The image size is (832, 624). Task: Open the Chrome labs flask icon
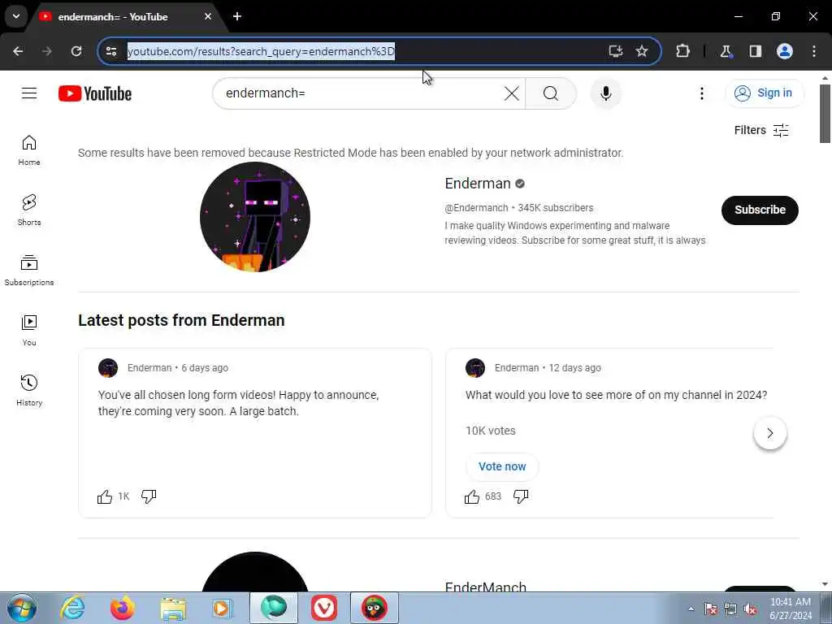click(x=726, y=51)
